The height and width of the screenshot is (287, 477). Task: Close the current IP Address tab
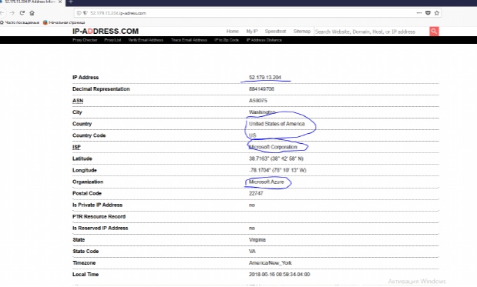coord(60,2)
